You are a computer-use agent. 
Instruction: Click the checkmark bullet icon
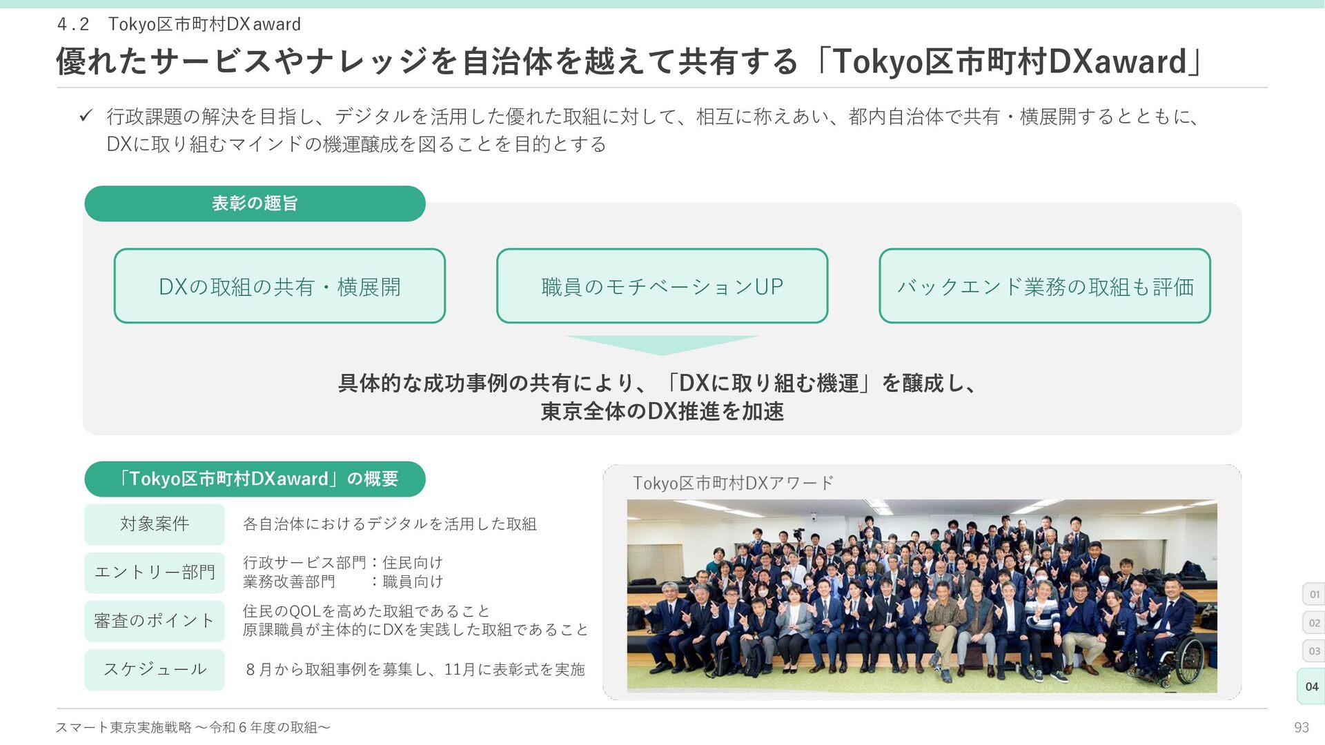point(86,116)
